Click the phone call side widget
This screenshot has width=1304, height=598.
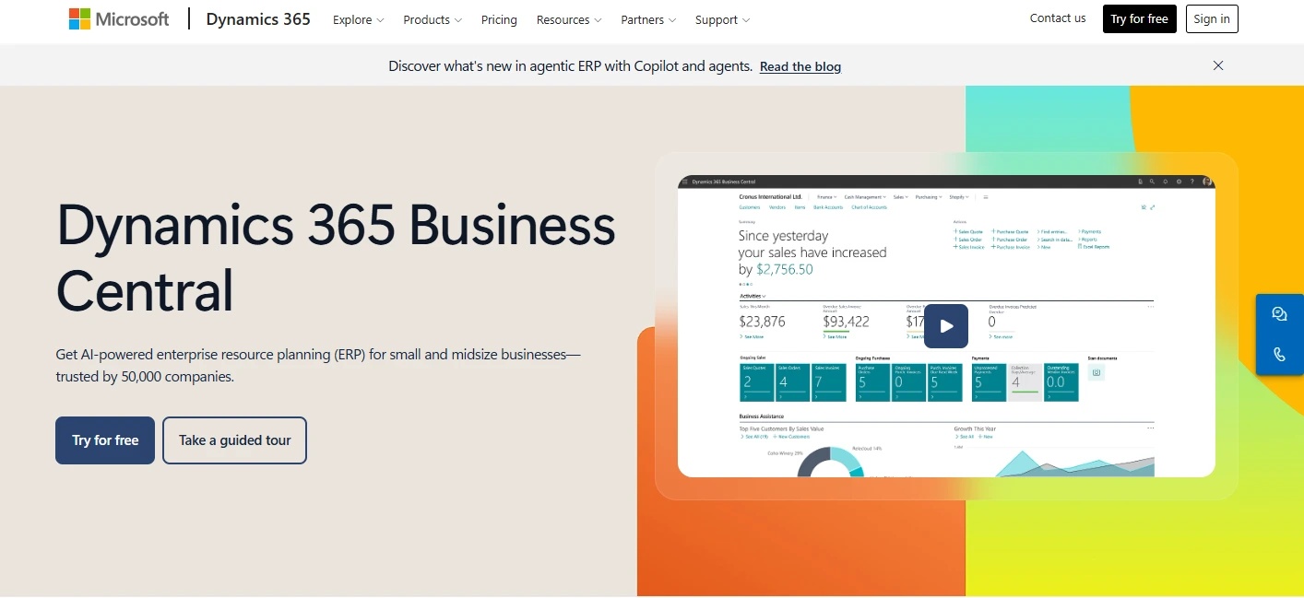click(x=1279, y=354)
